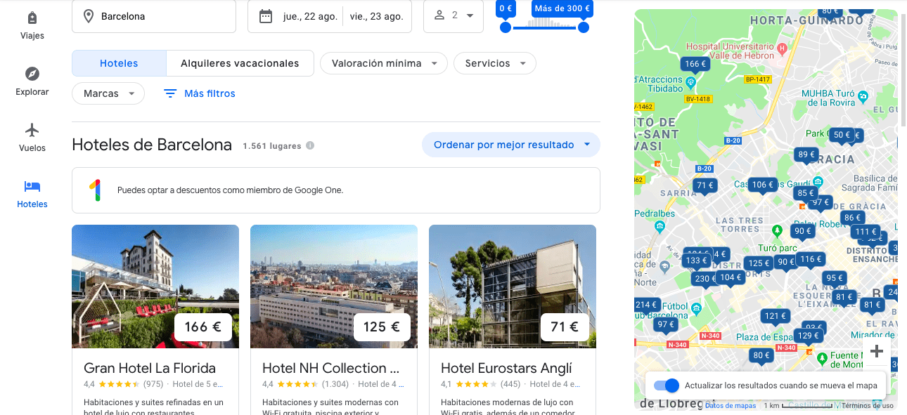The height and width of the screenshot is (415, 907).
Task: Click 166 € map price marker
Action: (695, 64)
